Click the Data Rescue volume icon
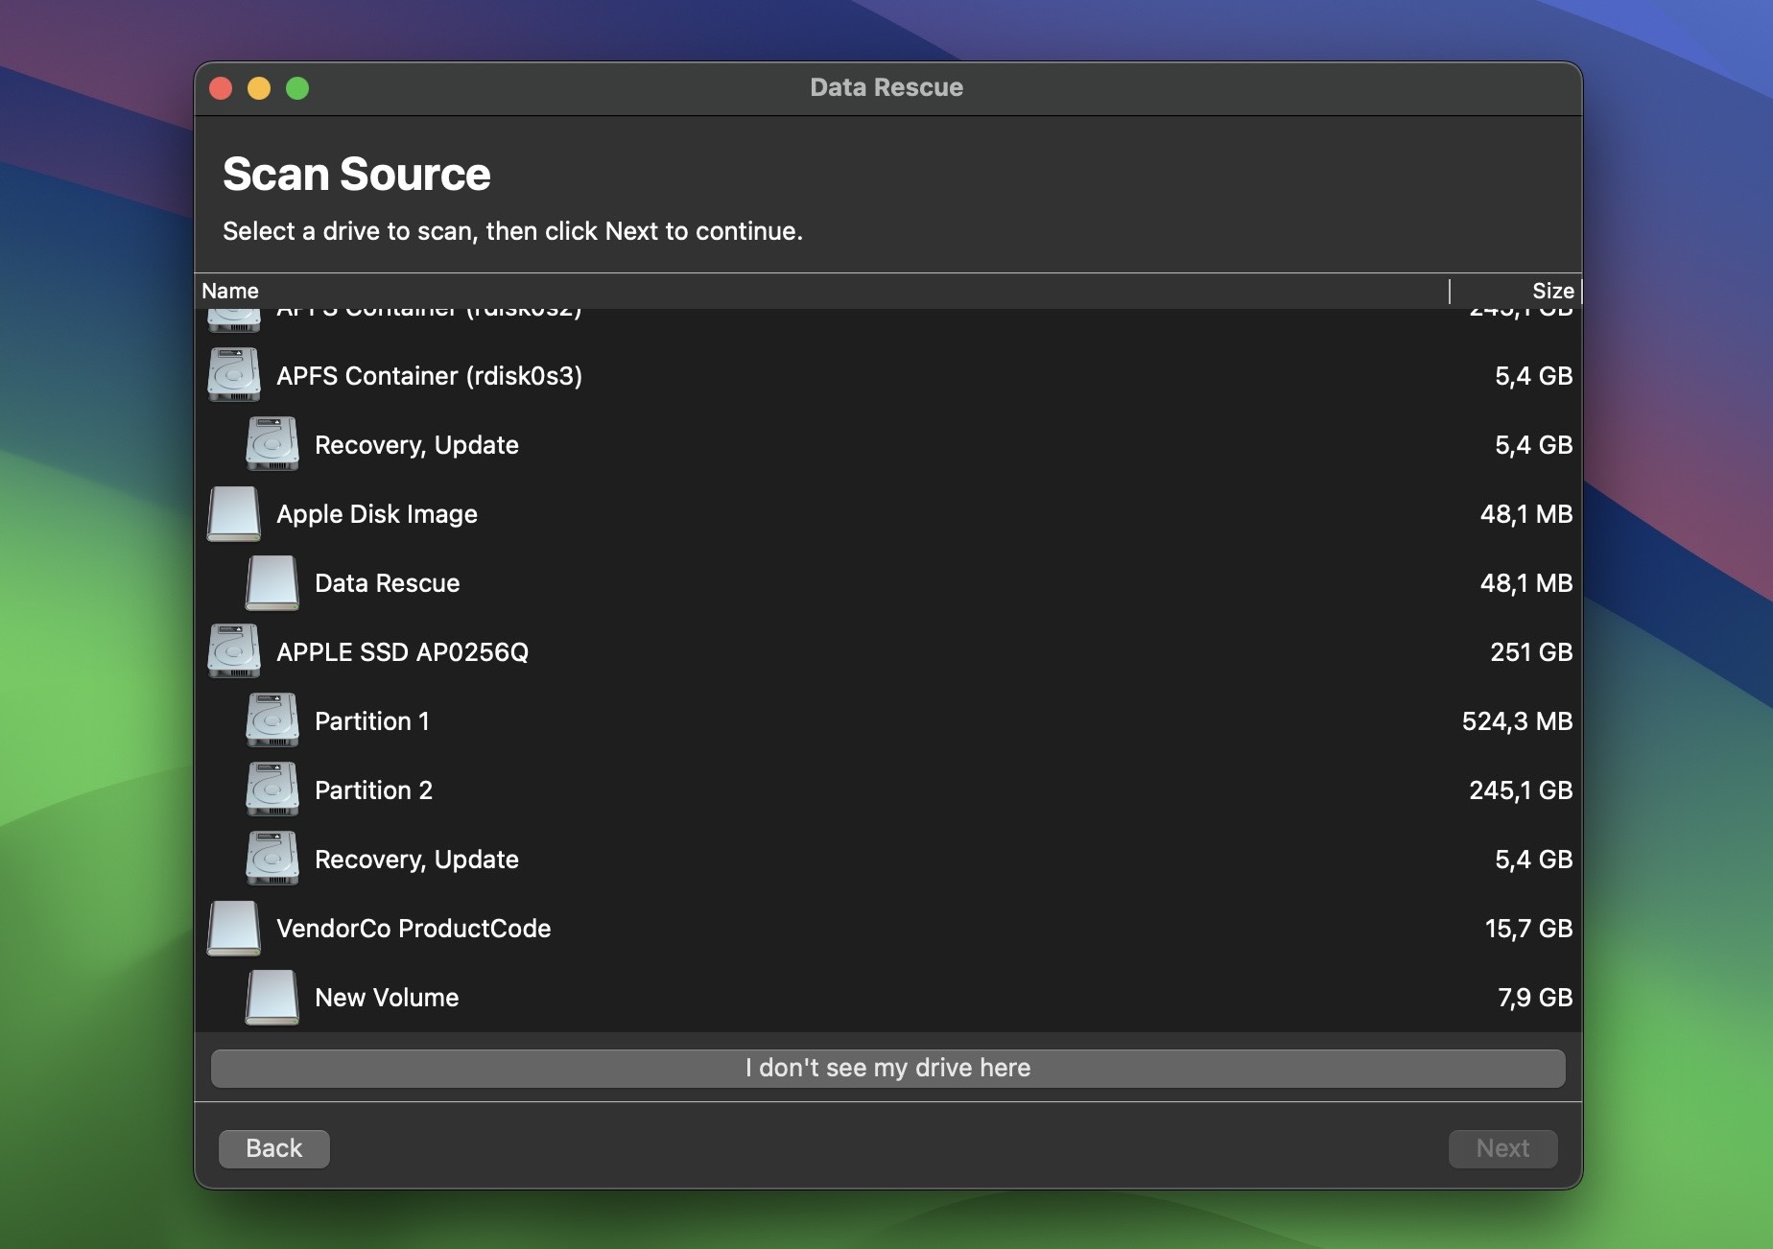 pyautogui.click(x=272, y=582)
